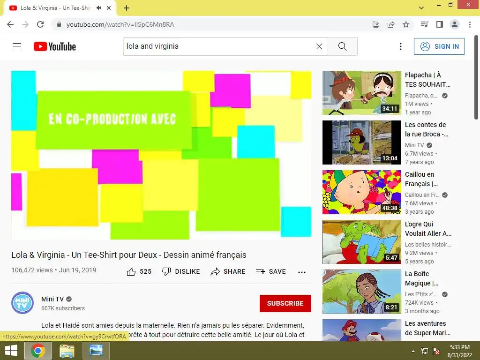Like the video with thumbs up

139,271
